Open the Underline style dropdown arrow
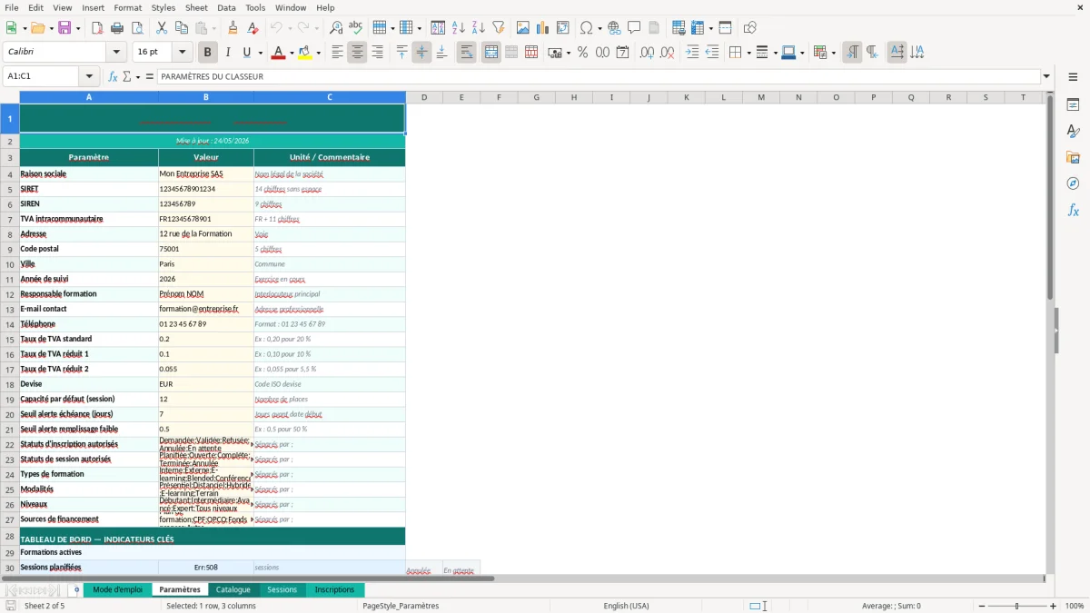This screenshot has height=613, width=1090. [259, 53]
